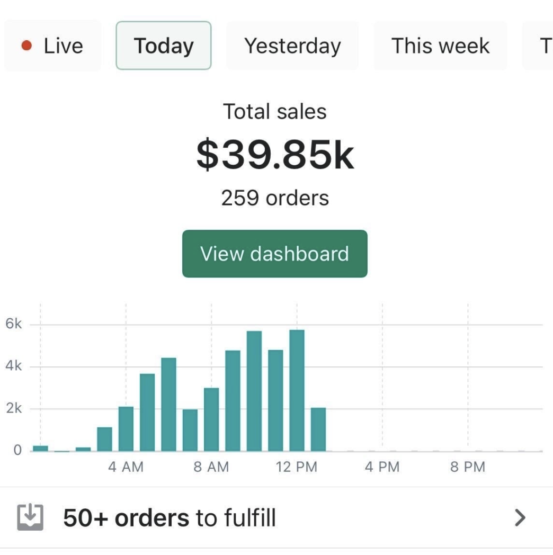Open the 50+ orders to fulfill link
Screen dimensions: 553x555
coord(170,517)
